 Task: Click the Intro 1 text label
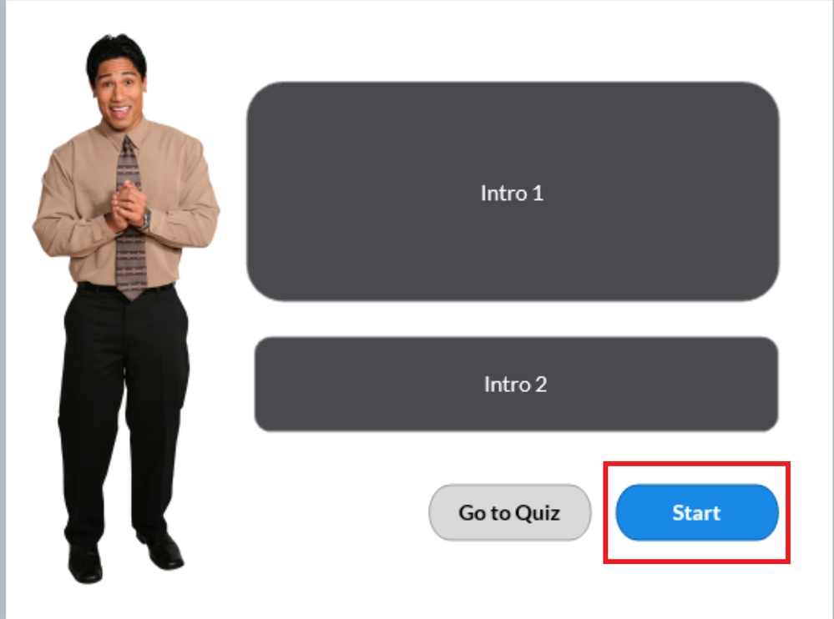tap(512, 193)
